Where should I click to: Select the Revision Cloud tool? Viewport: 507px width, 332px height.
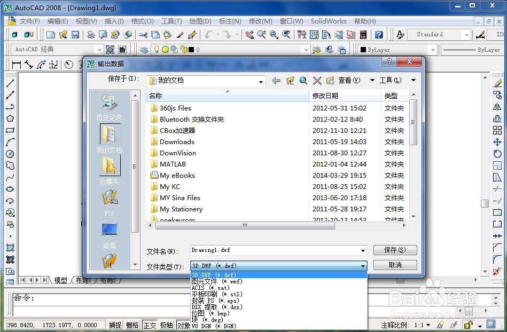click(x=10, y=165)
